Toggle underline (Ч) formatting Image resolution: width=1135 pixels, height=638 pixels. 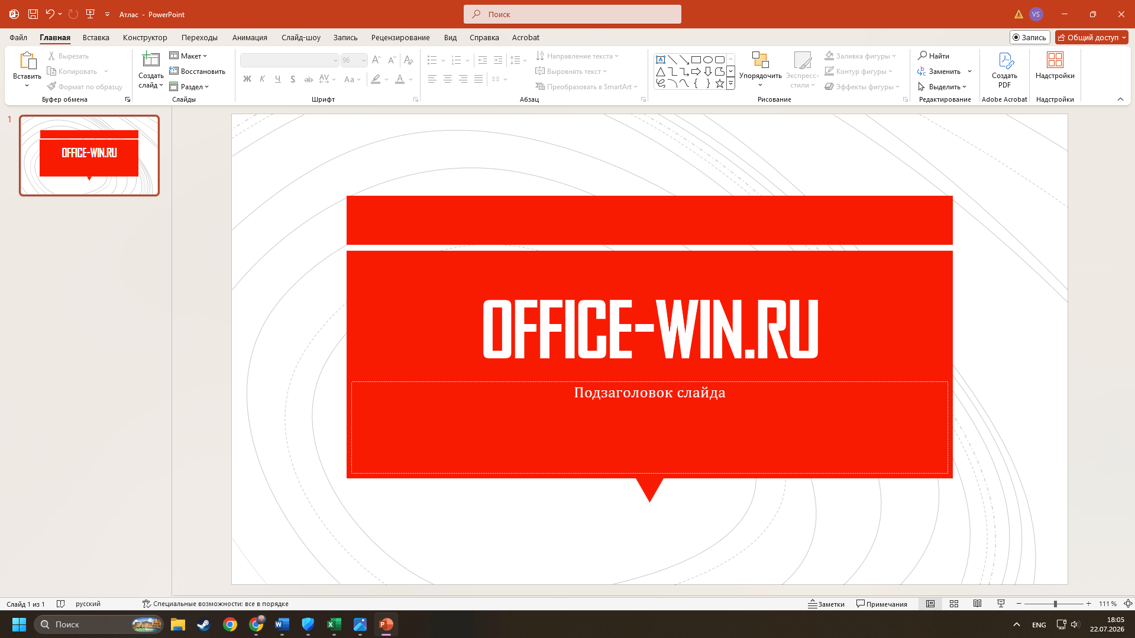click(x=278, y=79)
